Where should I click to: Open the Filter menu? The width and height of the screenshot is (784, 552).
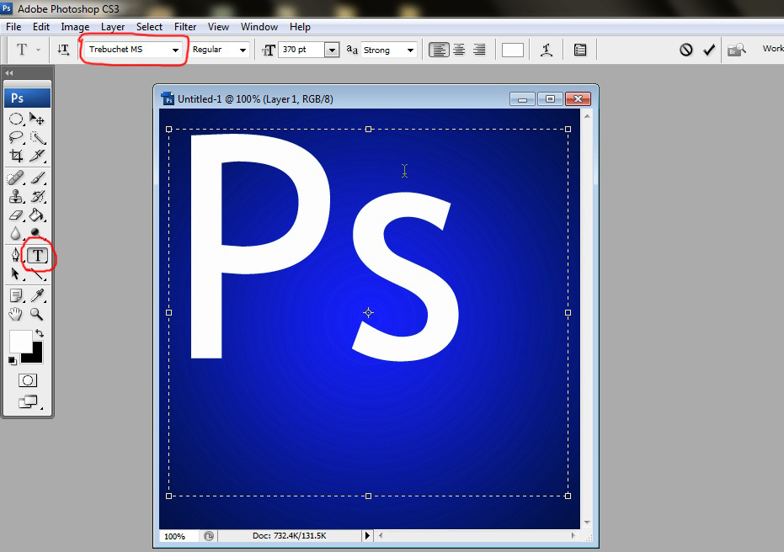185,26
